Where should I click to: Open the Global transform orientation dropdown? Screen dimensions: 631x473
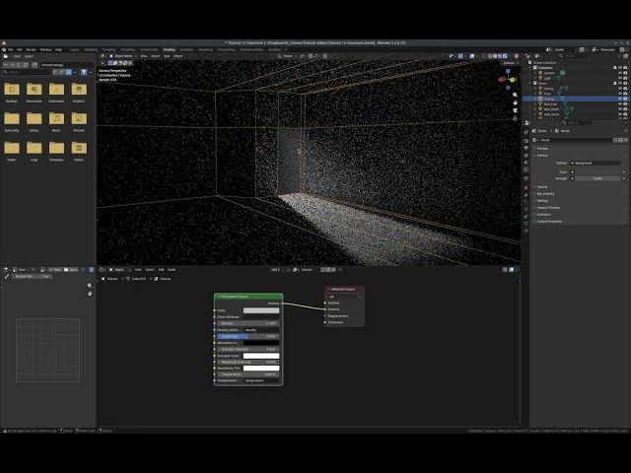coord(287,56)
